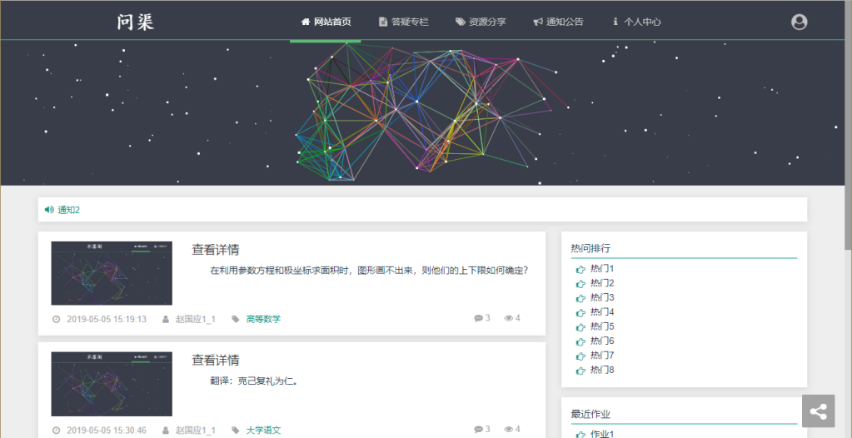Open 查看详情 for the 翻译 question
Image resolution: width=852 pixels, height=438 pixels.
215,361
